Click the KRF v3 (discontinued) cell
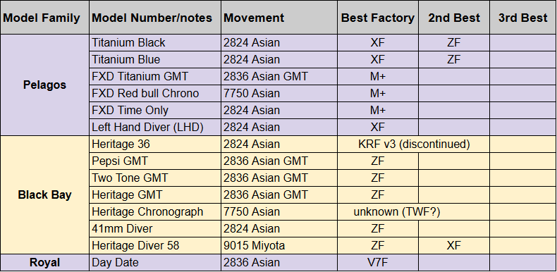Viewport: 557px width, 272px height. click(x=413, y=144)
